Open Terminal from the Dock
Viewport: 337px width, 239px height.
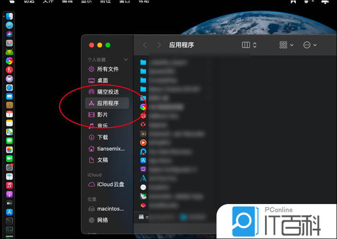coord(9,221)
